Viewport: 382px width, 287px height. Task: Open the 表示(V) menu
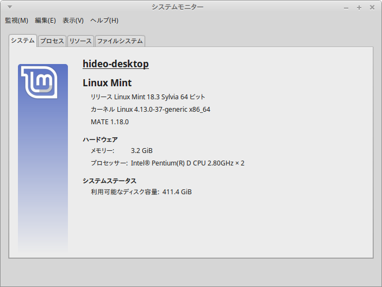pos(73,21)
